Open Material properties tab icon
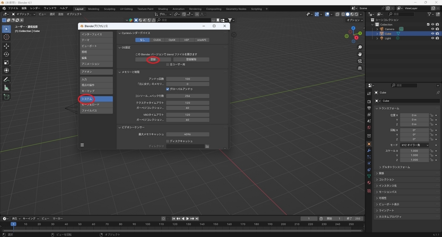Image resolution: width=442 pixels, height=237 pixels. click(x=369, y=183)
